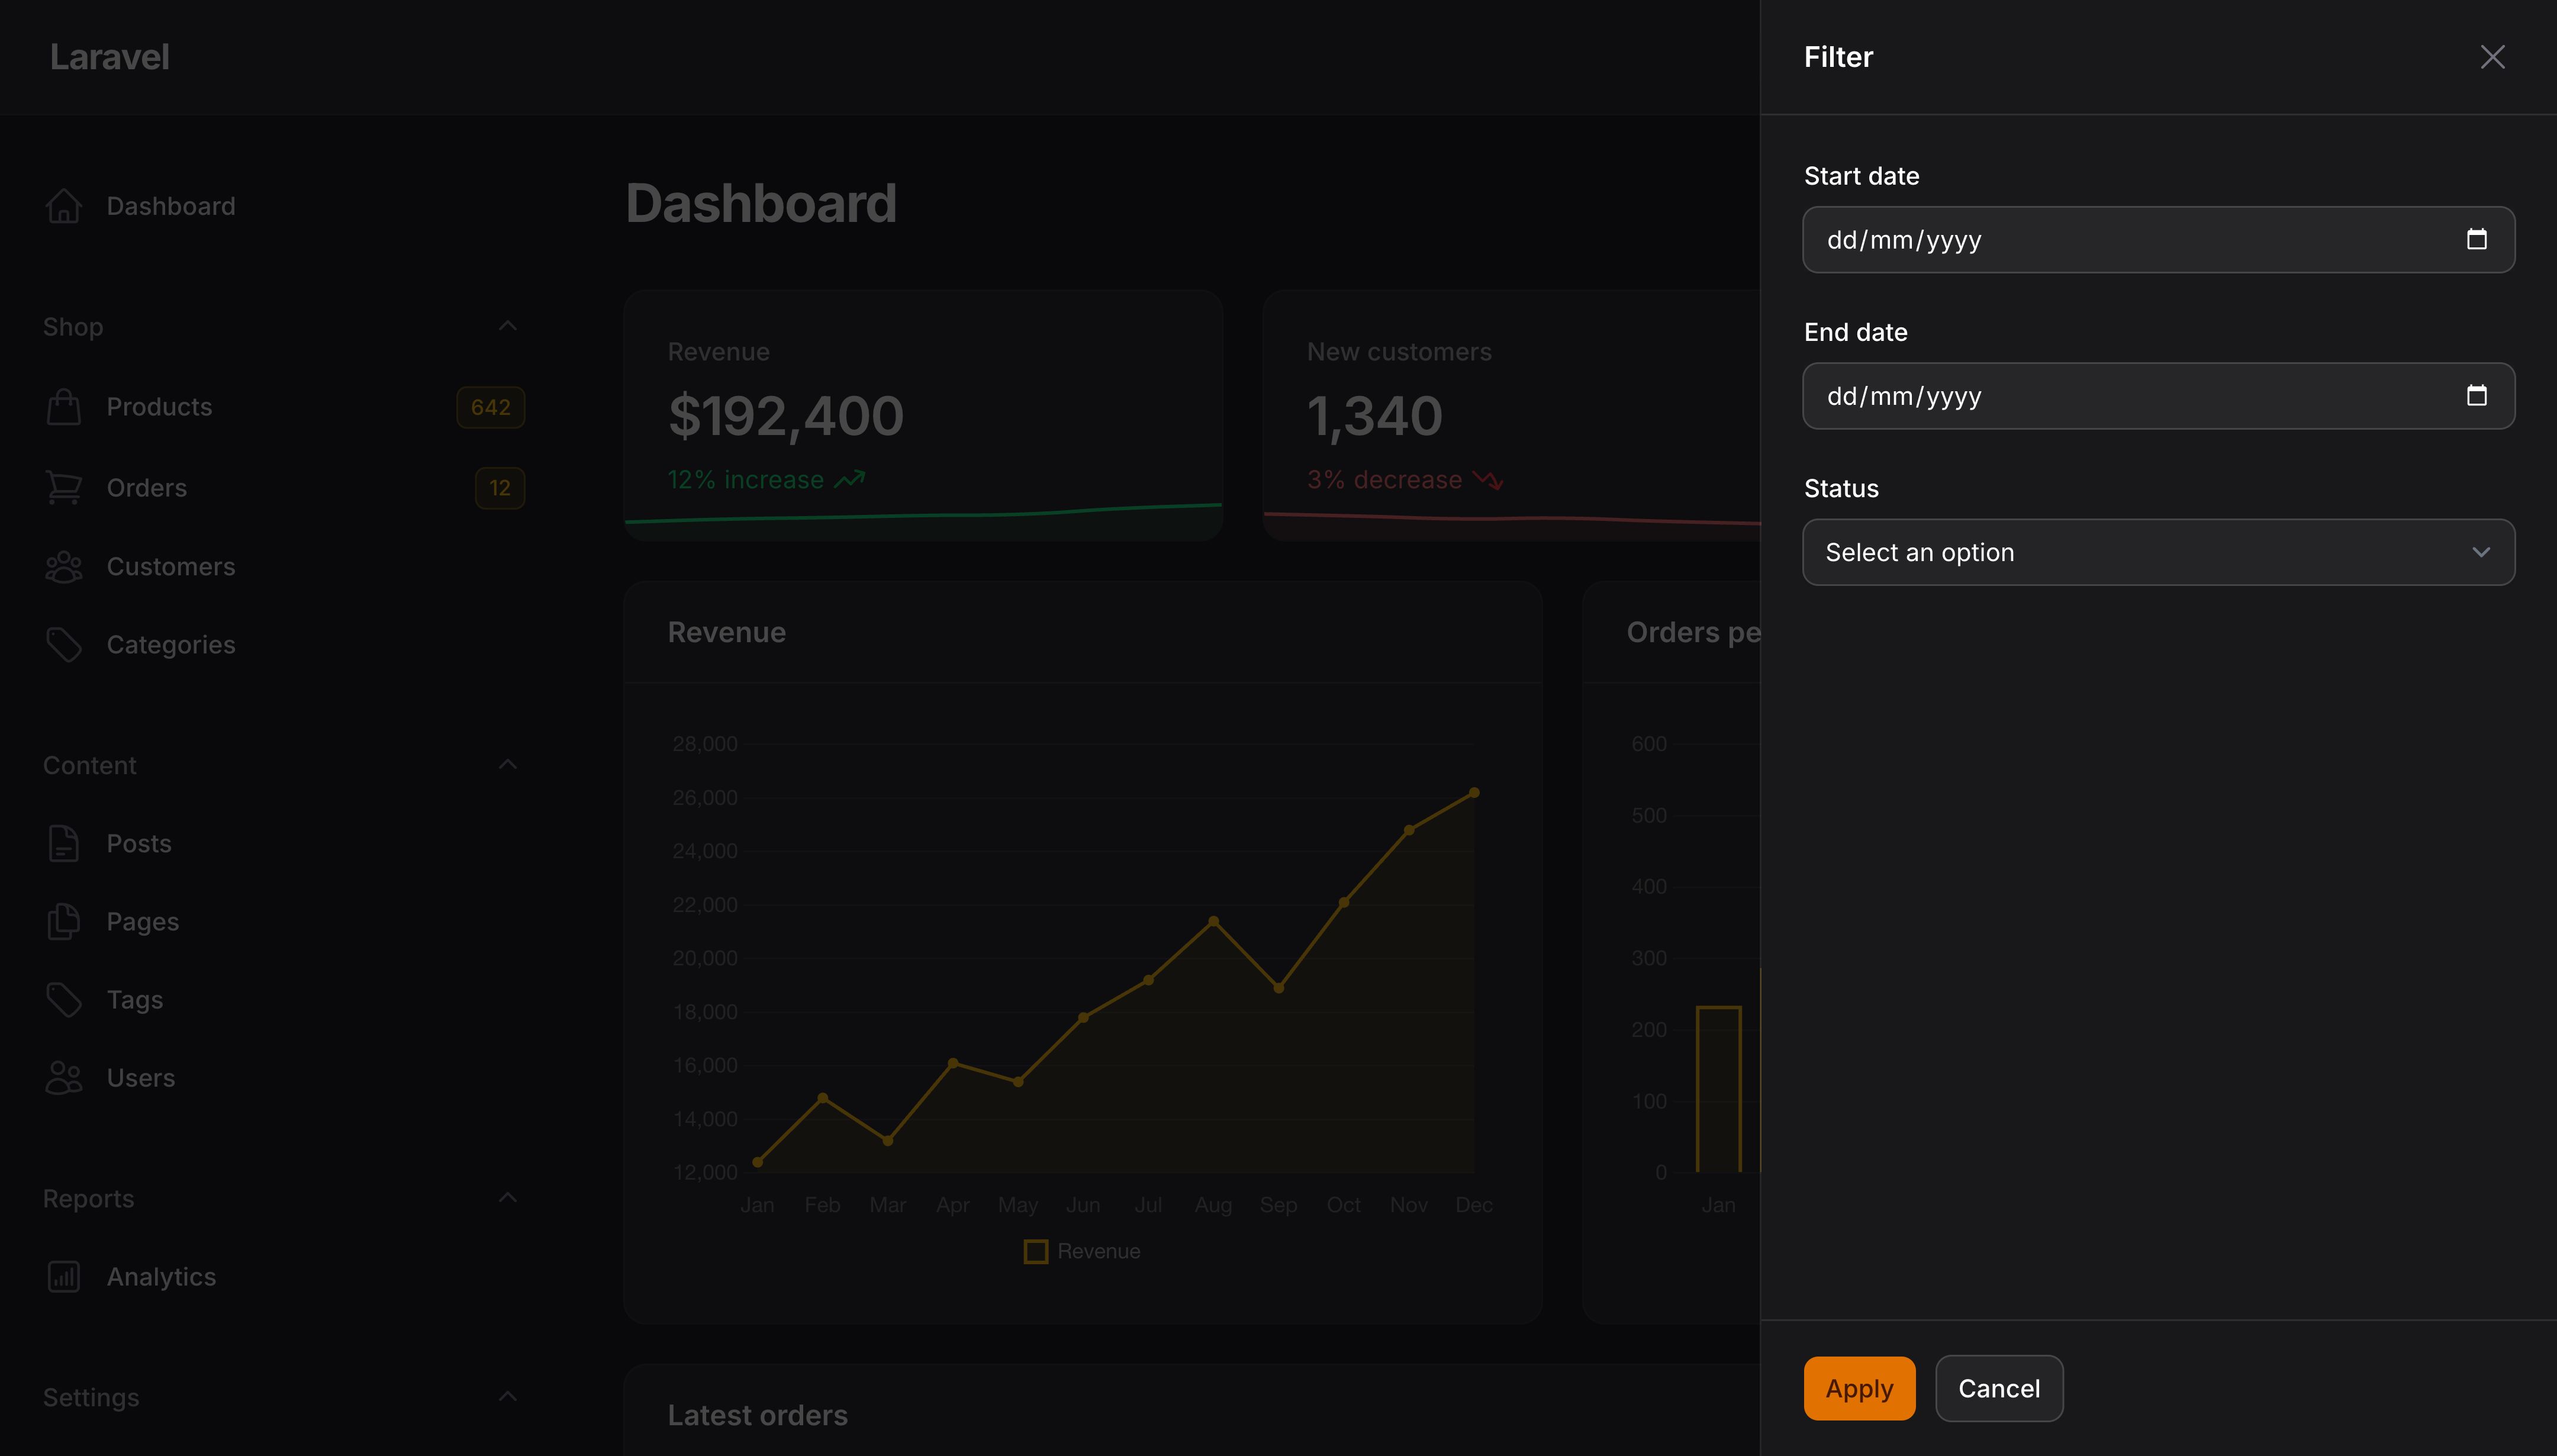The height and width of the screenshot is (1456, 2557).
Task: Click the downward trend arrow icon in New customers card
Action: coord(1488,480)
